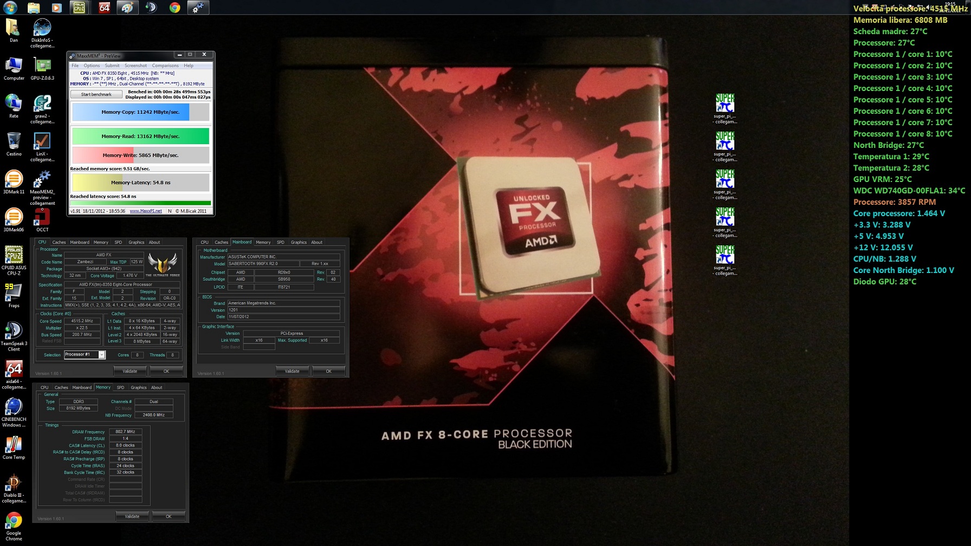The width and height of the screenshot is (971, 546).
Task: Switch to Caches tab in CPU-Z CPU window
Action: pyautogui.click(x=59, y=242)
